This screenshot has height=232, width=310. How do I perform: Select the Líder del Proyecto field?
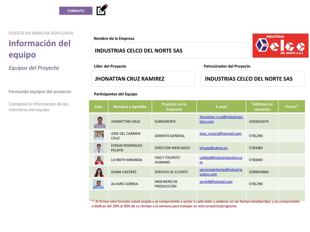coord(143,79)
